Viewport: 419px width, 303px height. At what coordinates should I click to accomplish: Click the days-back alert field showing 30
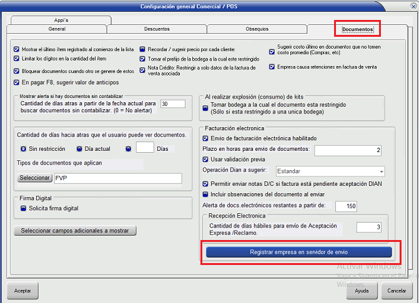[x=173, y=104]
